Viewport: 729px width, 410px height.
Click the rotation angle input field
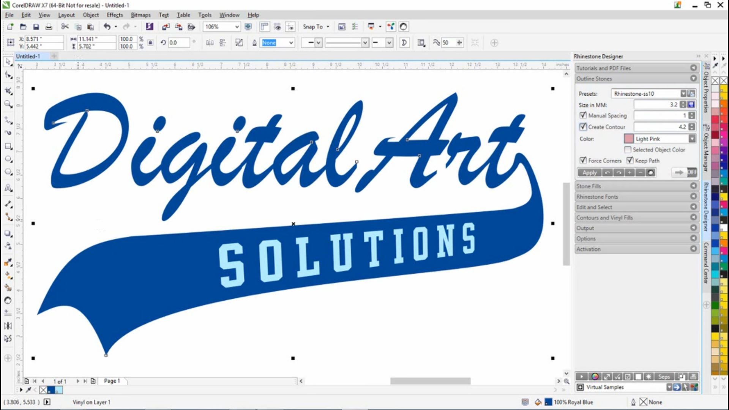click(178, 43)
